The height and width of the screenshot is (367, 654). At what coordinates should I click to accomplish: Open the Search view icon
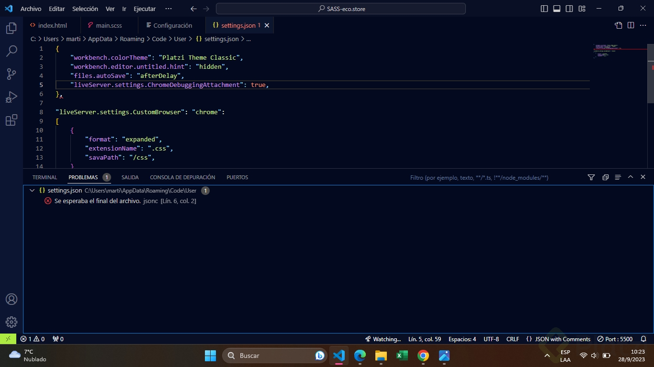pyautogui.click(x=11, y=51)
